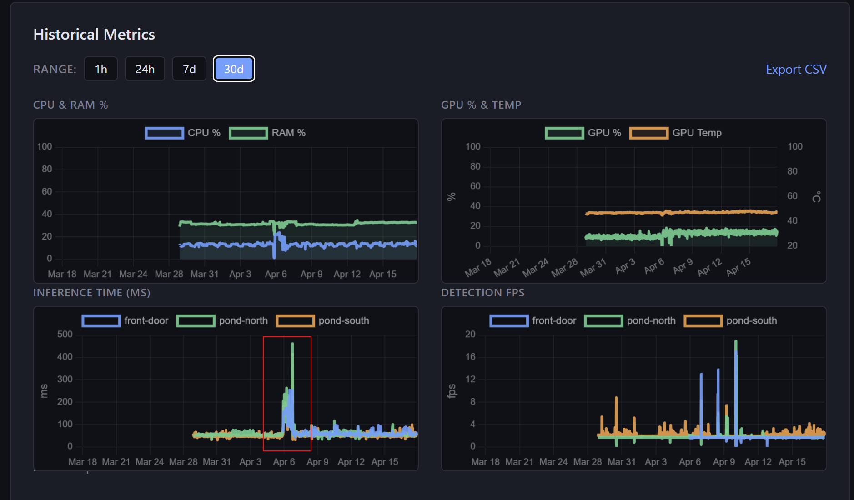854x500 pixels.
Task: Click the pond-south legend icon on Inference Time chart
Action: pyautogui.click(x=296, y=320)
